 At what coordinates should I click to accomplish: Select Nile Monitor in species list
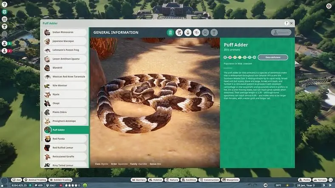pyautogui.click(x=65, y=85)
